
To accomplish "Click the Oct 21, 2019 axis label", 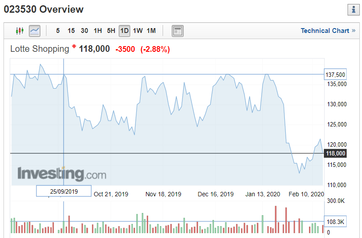I will pos(111,194).
